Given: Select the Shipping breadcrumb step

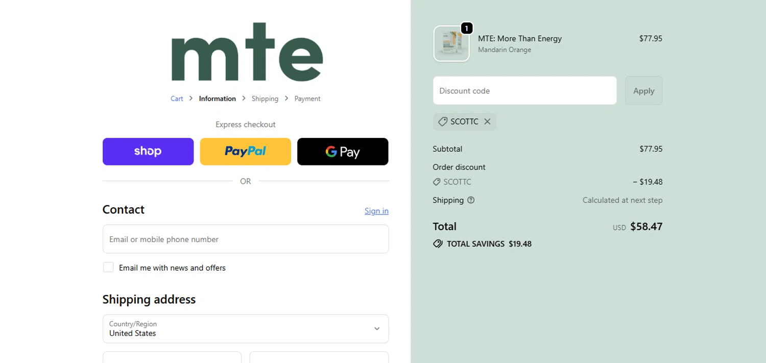Looking at the screenshot, I should click(265, 99).
